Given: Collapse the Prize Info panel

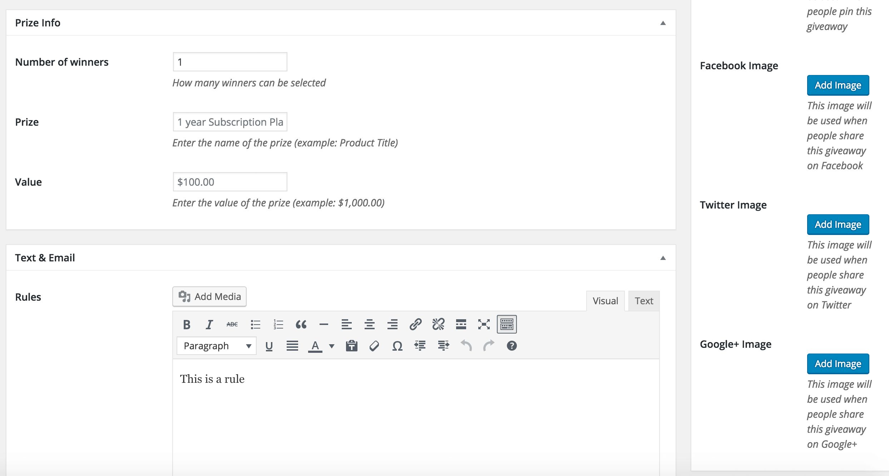Looking at the screenshot, I should 663,23.
